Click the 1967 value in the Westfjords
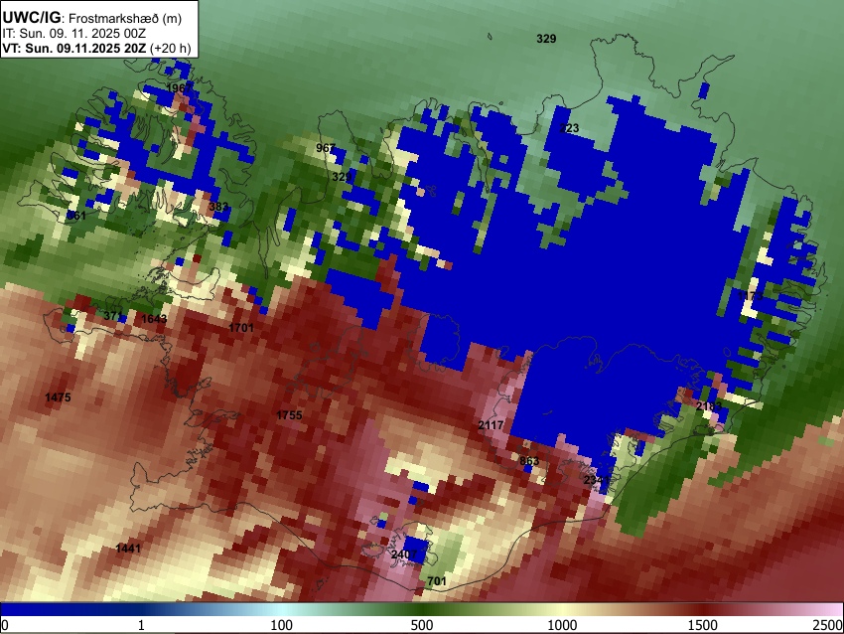 [x=179, y=87]
